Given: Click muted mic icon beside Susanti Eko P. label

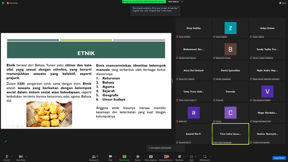Looking at the screenshot, I should pyautogui.click(x=177, y=142).
